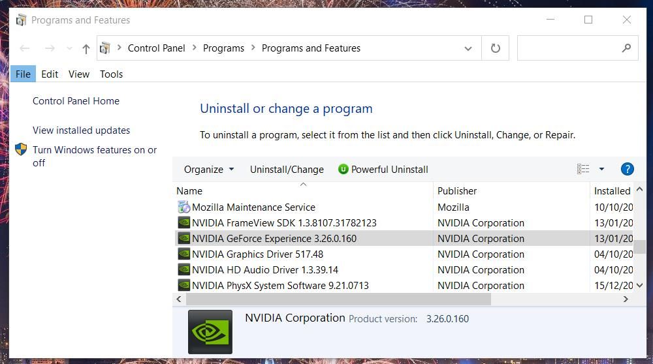Screen dimensions: 653x364
Task: Refresh the Programs and Features list
Action: pos(495,48)
